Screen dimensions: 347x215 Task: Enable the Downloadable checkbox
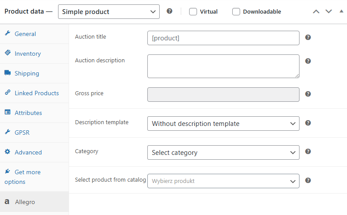point(236,11)
